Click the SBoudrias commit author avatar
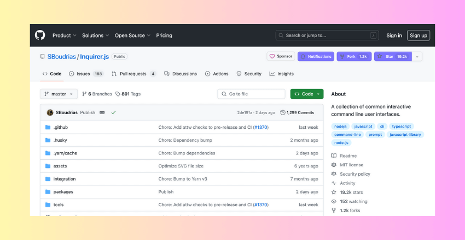 click(x=50, y=112)
